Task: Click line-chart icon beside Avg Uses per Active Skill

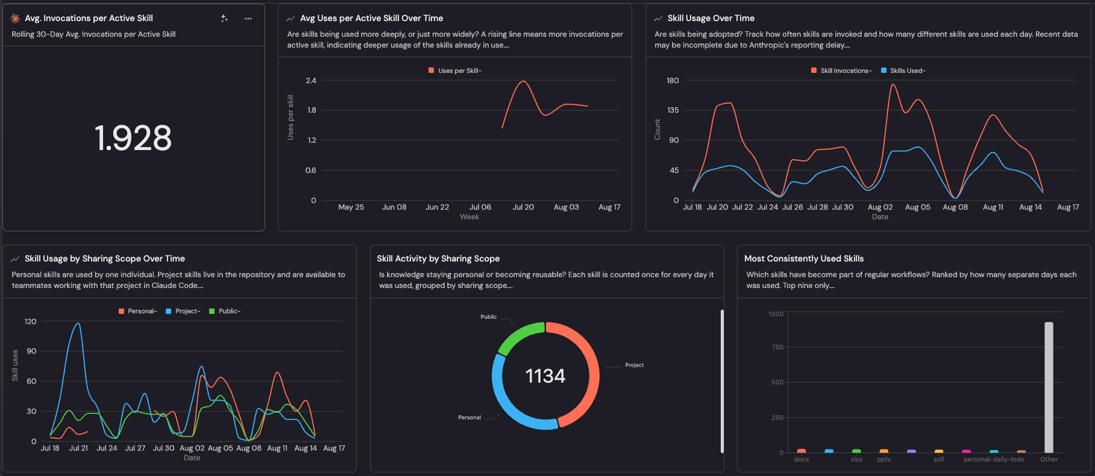Action: [x=290, y=19]
